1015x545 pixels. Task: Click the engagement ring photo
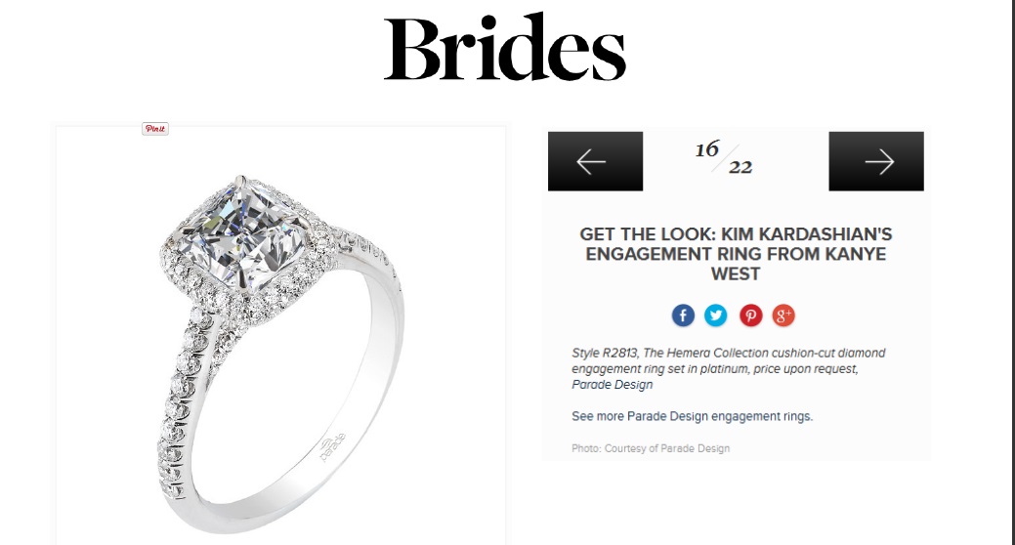coord(281,335)
